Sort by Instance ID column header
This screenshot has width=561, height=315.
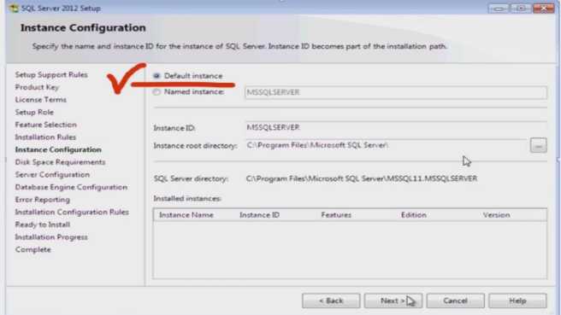pyautogui.click(x=259, y=215)
